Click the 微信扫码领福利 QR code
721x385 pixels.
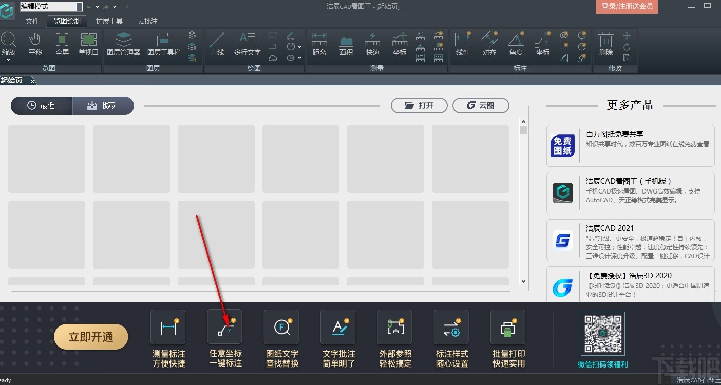point(603,334)
